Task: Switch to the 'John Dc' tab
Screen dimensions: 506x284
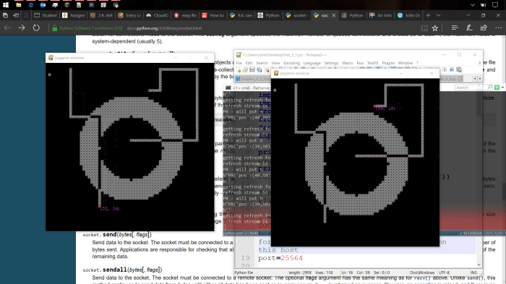Action: 408,15
